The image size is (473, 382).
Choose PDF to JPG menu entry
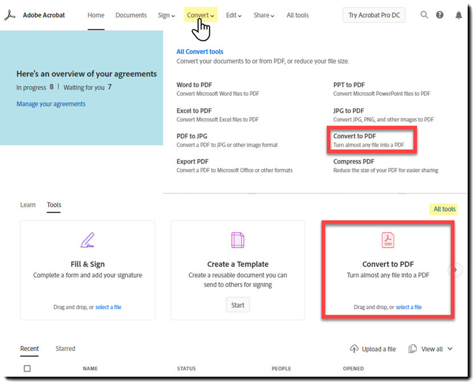point(227,140)
